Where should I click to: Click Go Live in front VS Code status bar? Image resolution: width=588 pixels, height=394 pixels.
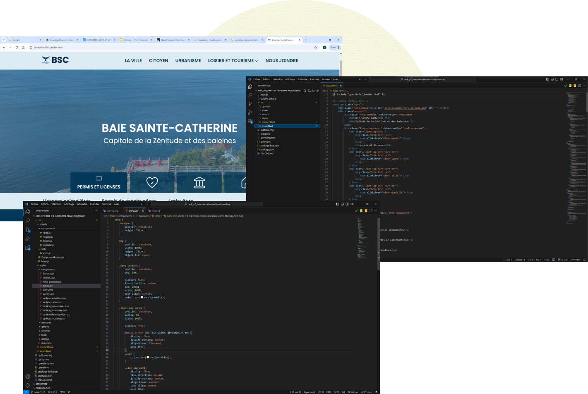click(x=354, y=392)
